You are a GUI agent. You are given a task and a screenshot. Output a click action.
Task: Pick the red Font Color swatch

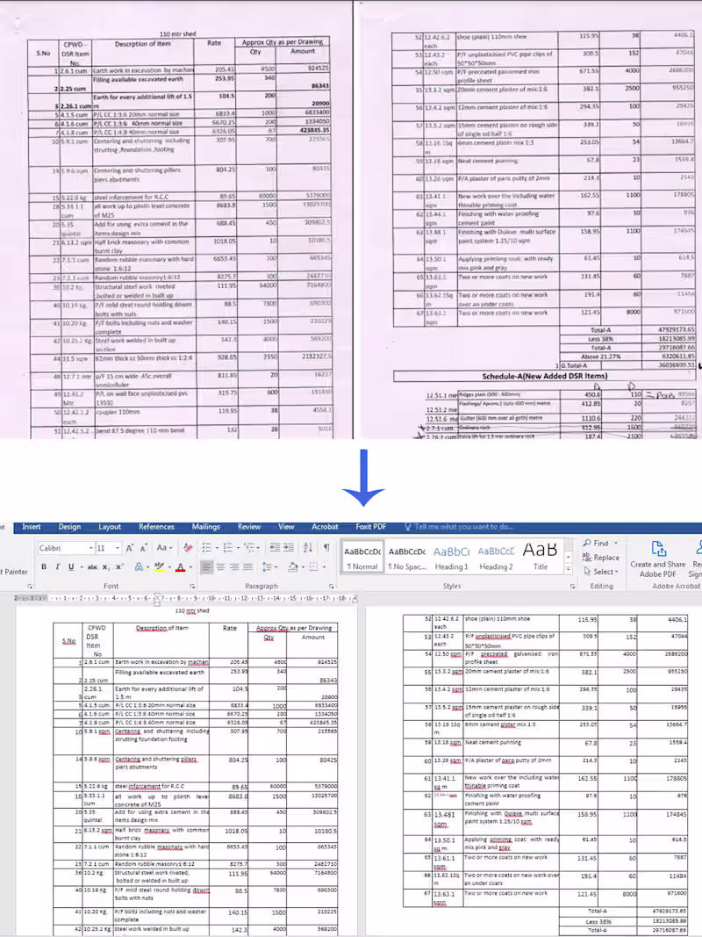[x=181, y=566]
